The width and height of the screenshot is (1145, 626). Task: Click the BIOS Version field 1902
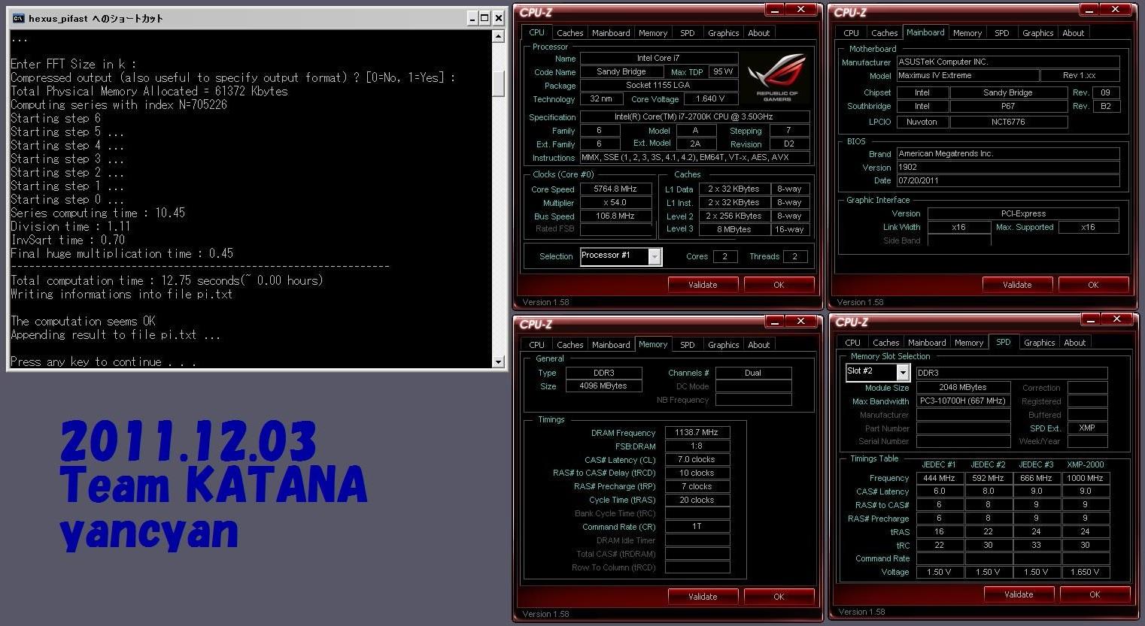[1007, 168]
